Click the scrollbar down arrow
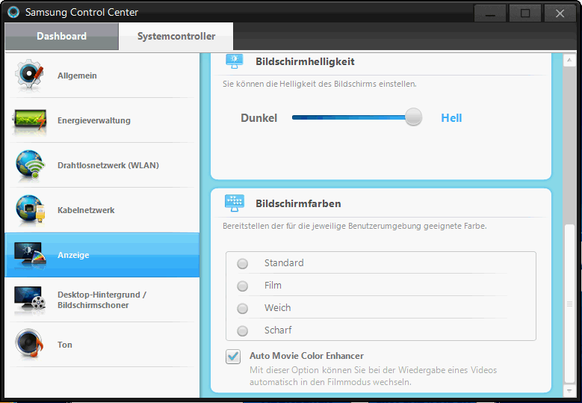Screen dimensions: 582x403 [569, 390]
